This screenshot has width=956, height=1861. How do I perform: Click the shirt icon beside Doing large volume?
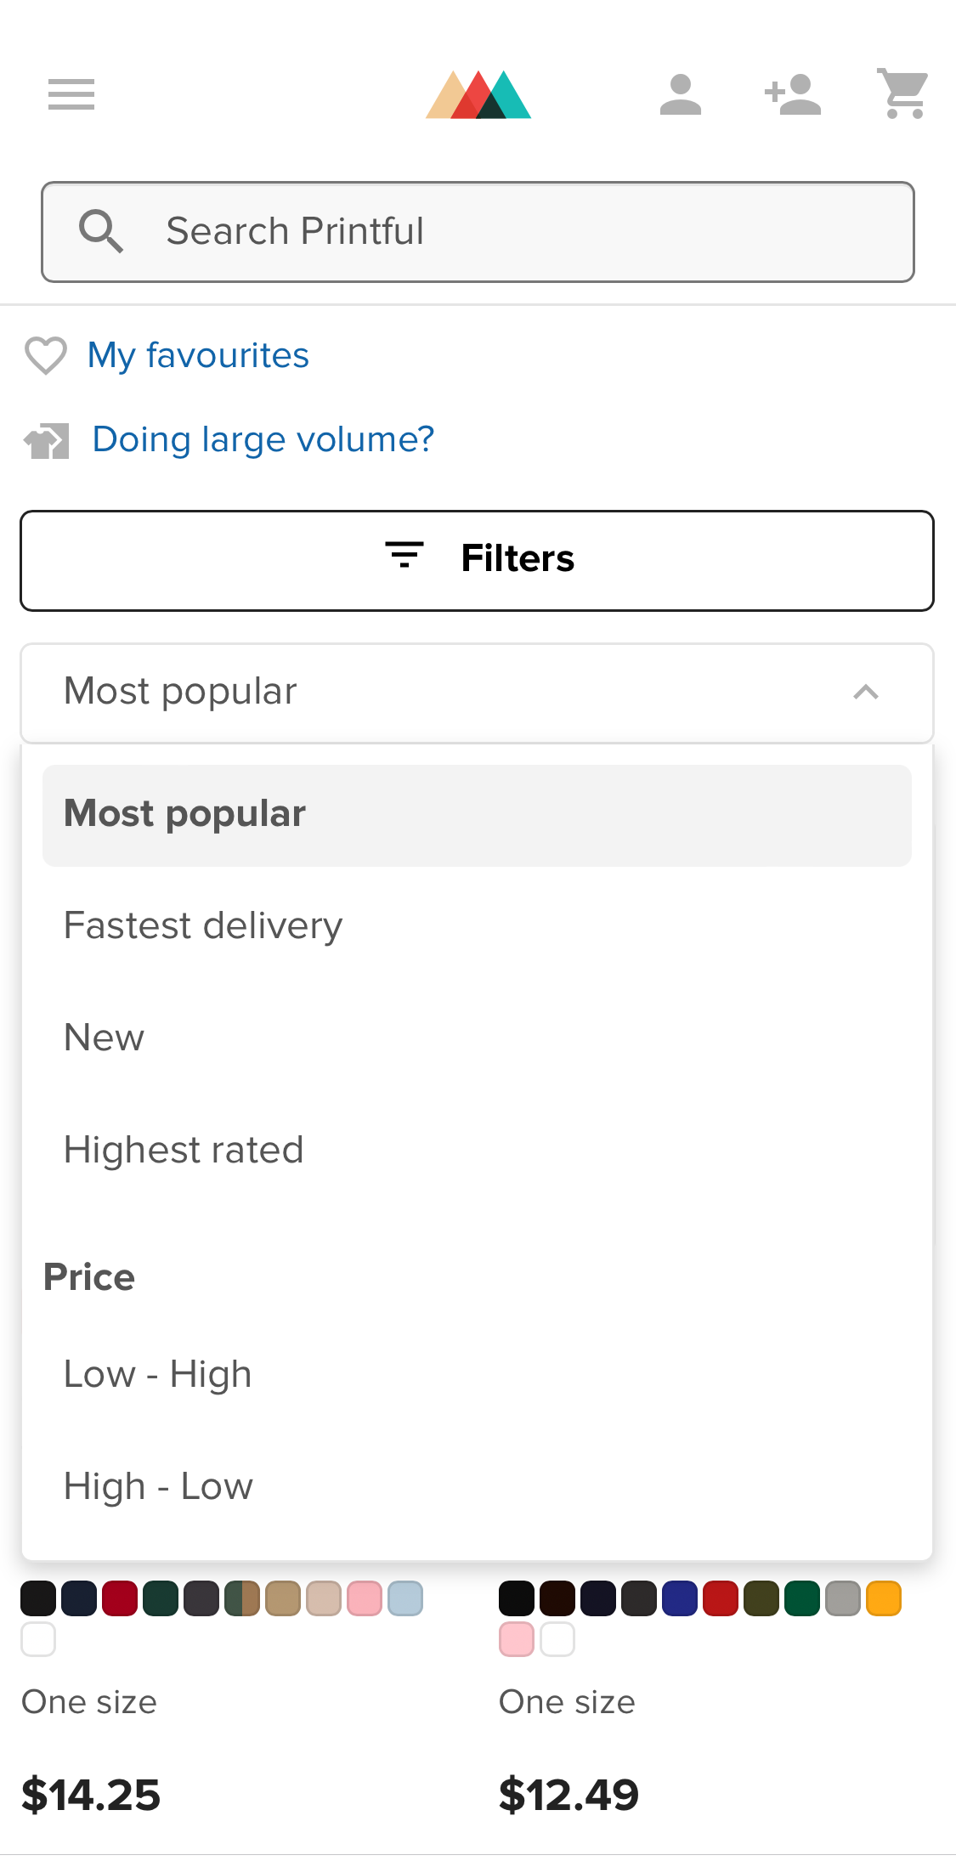[x=45, y=440]
